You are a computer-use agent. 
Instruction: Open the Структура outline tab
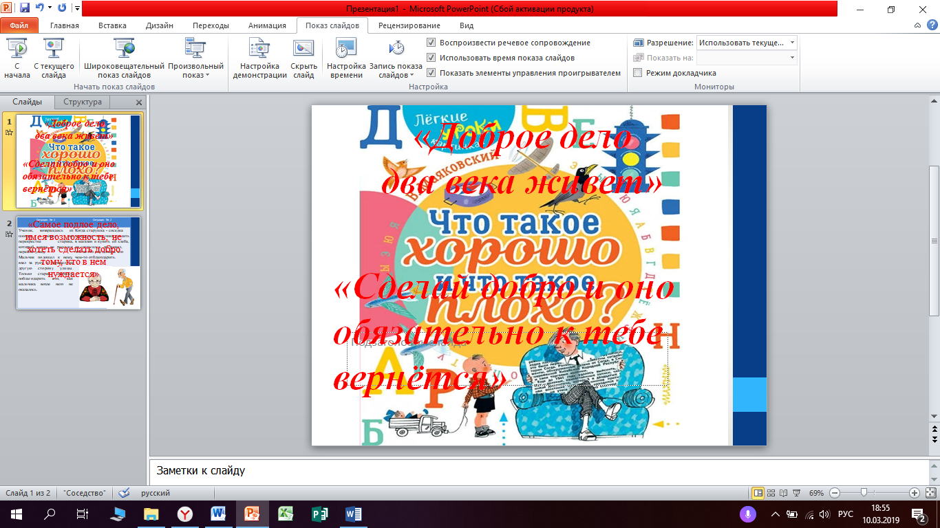pyautogui.click(x=83, y=102)
